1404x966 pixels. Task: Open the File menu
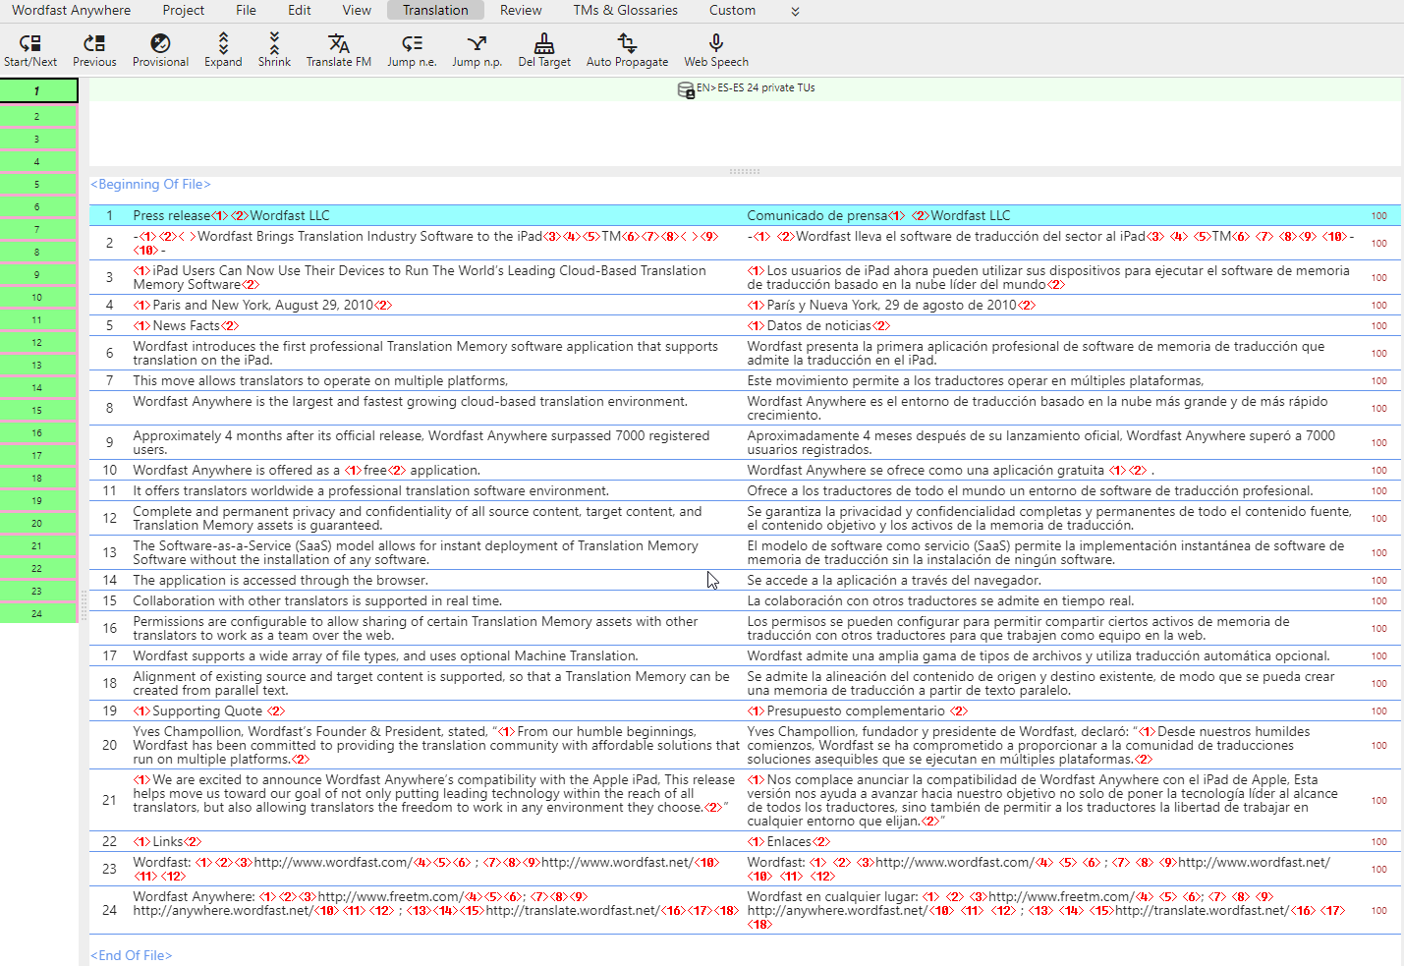[247, 10]
